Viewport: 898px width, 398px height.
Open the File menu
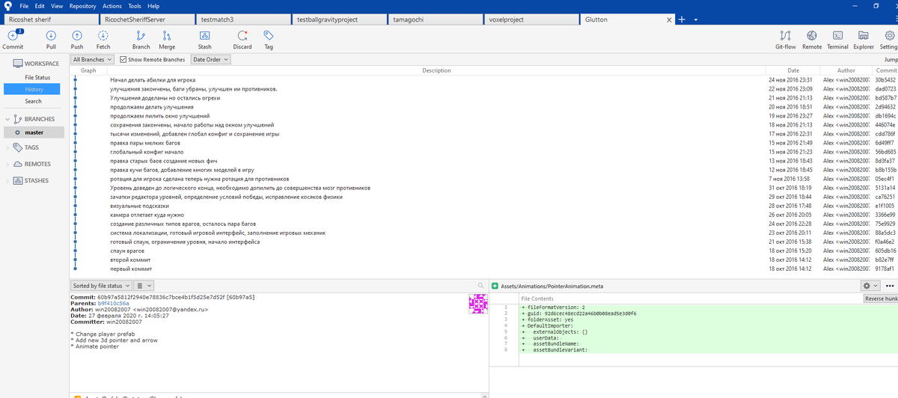click(24, 6)
